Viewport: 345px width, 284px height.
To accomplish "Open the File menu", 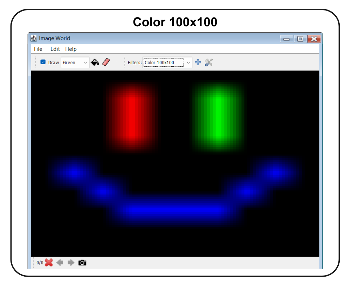I will (38, 49).
